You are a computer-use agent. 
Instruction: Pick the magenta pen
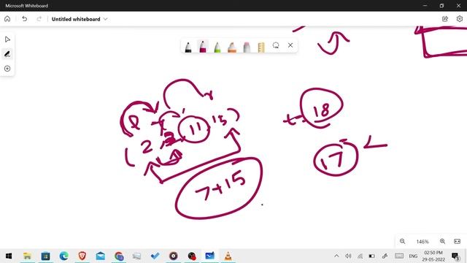(203, 47)
